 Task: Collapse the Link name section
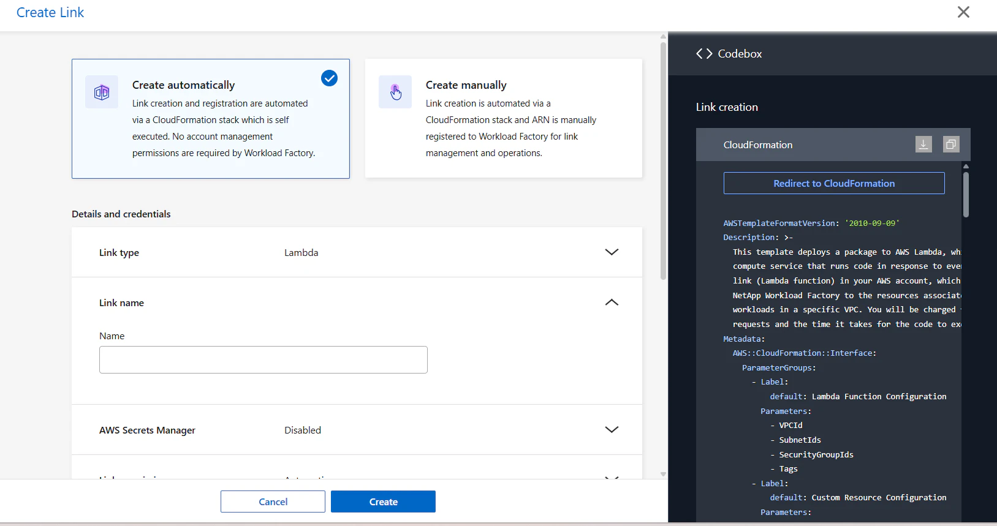pyautogui.click(x=612, y=302)
